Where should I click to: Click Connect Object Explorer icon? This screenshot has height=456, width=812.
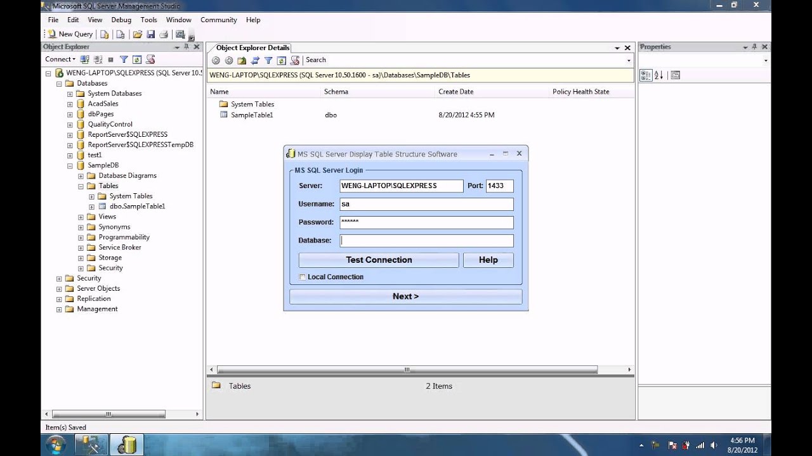coord(85,60)
